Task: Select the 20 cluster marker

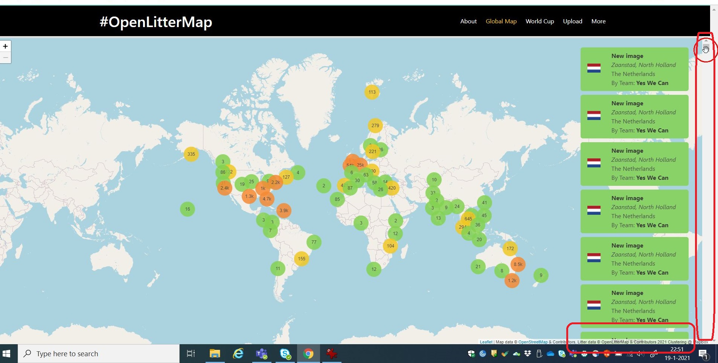Action: (479, 240)
